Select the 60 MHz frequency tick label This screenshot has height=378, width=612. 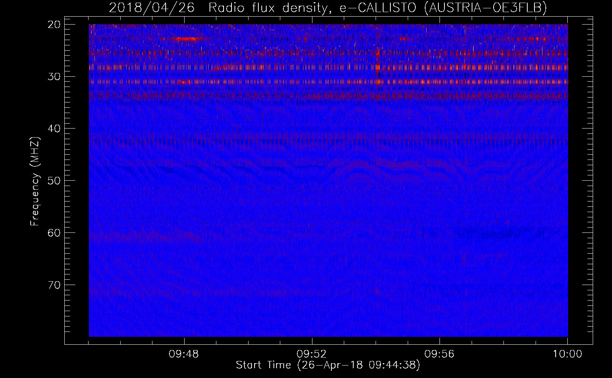point(54,233)
